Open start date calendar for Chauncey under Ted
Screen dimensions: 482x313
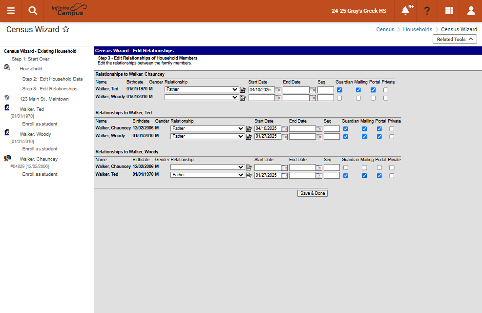284,128
